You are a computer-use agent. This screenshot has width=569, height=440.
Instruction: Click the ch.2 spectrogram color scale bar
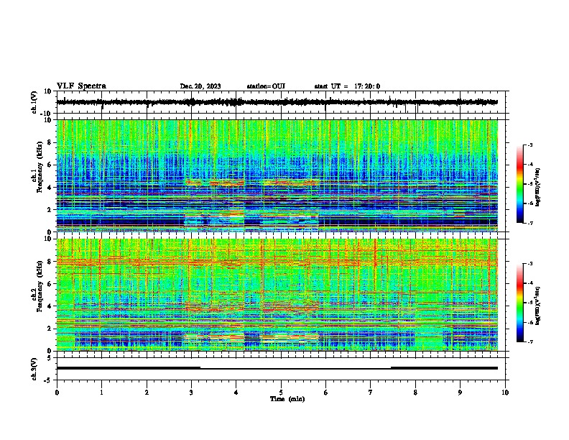(520, 303)
